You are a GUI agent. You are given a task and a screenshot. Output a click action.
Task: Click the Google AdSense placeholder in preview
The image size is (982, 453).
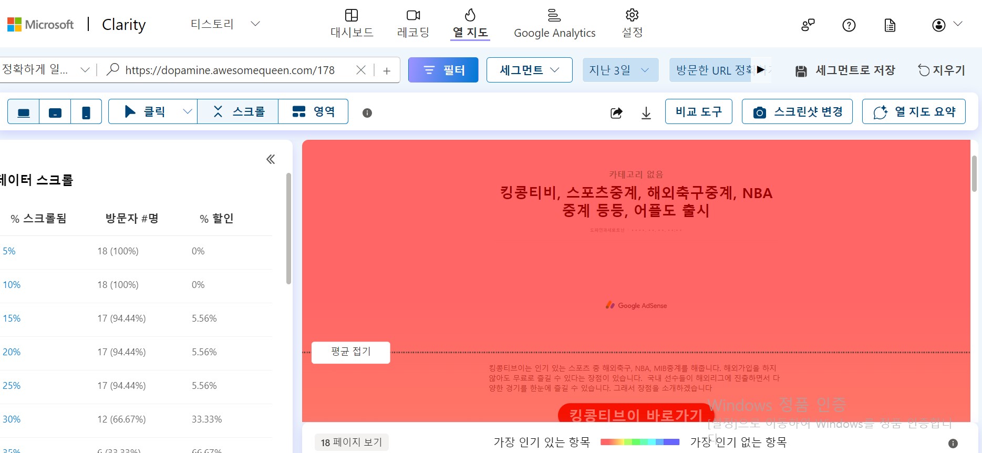click(636, 305)
